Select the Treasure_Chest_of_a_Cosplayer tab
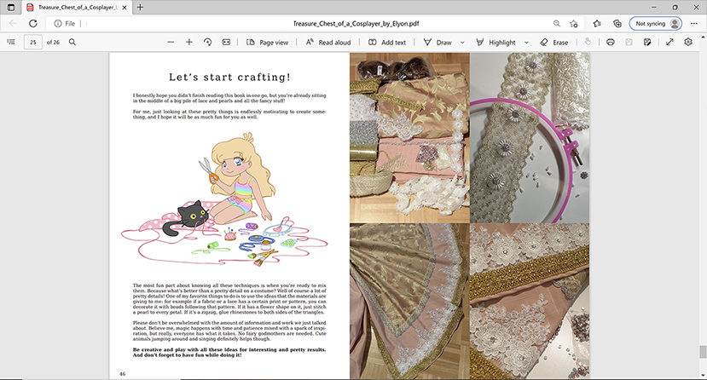Image resolution: width=707 pixels, height=380 pixels. pos(74,7)
